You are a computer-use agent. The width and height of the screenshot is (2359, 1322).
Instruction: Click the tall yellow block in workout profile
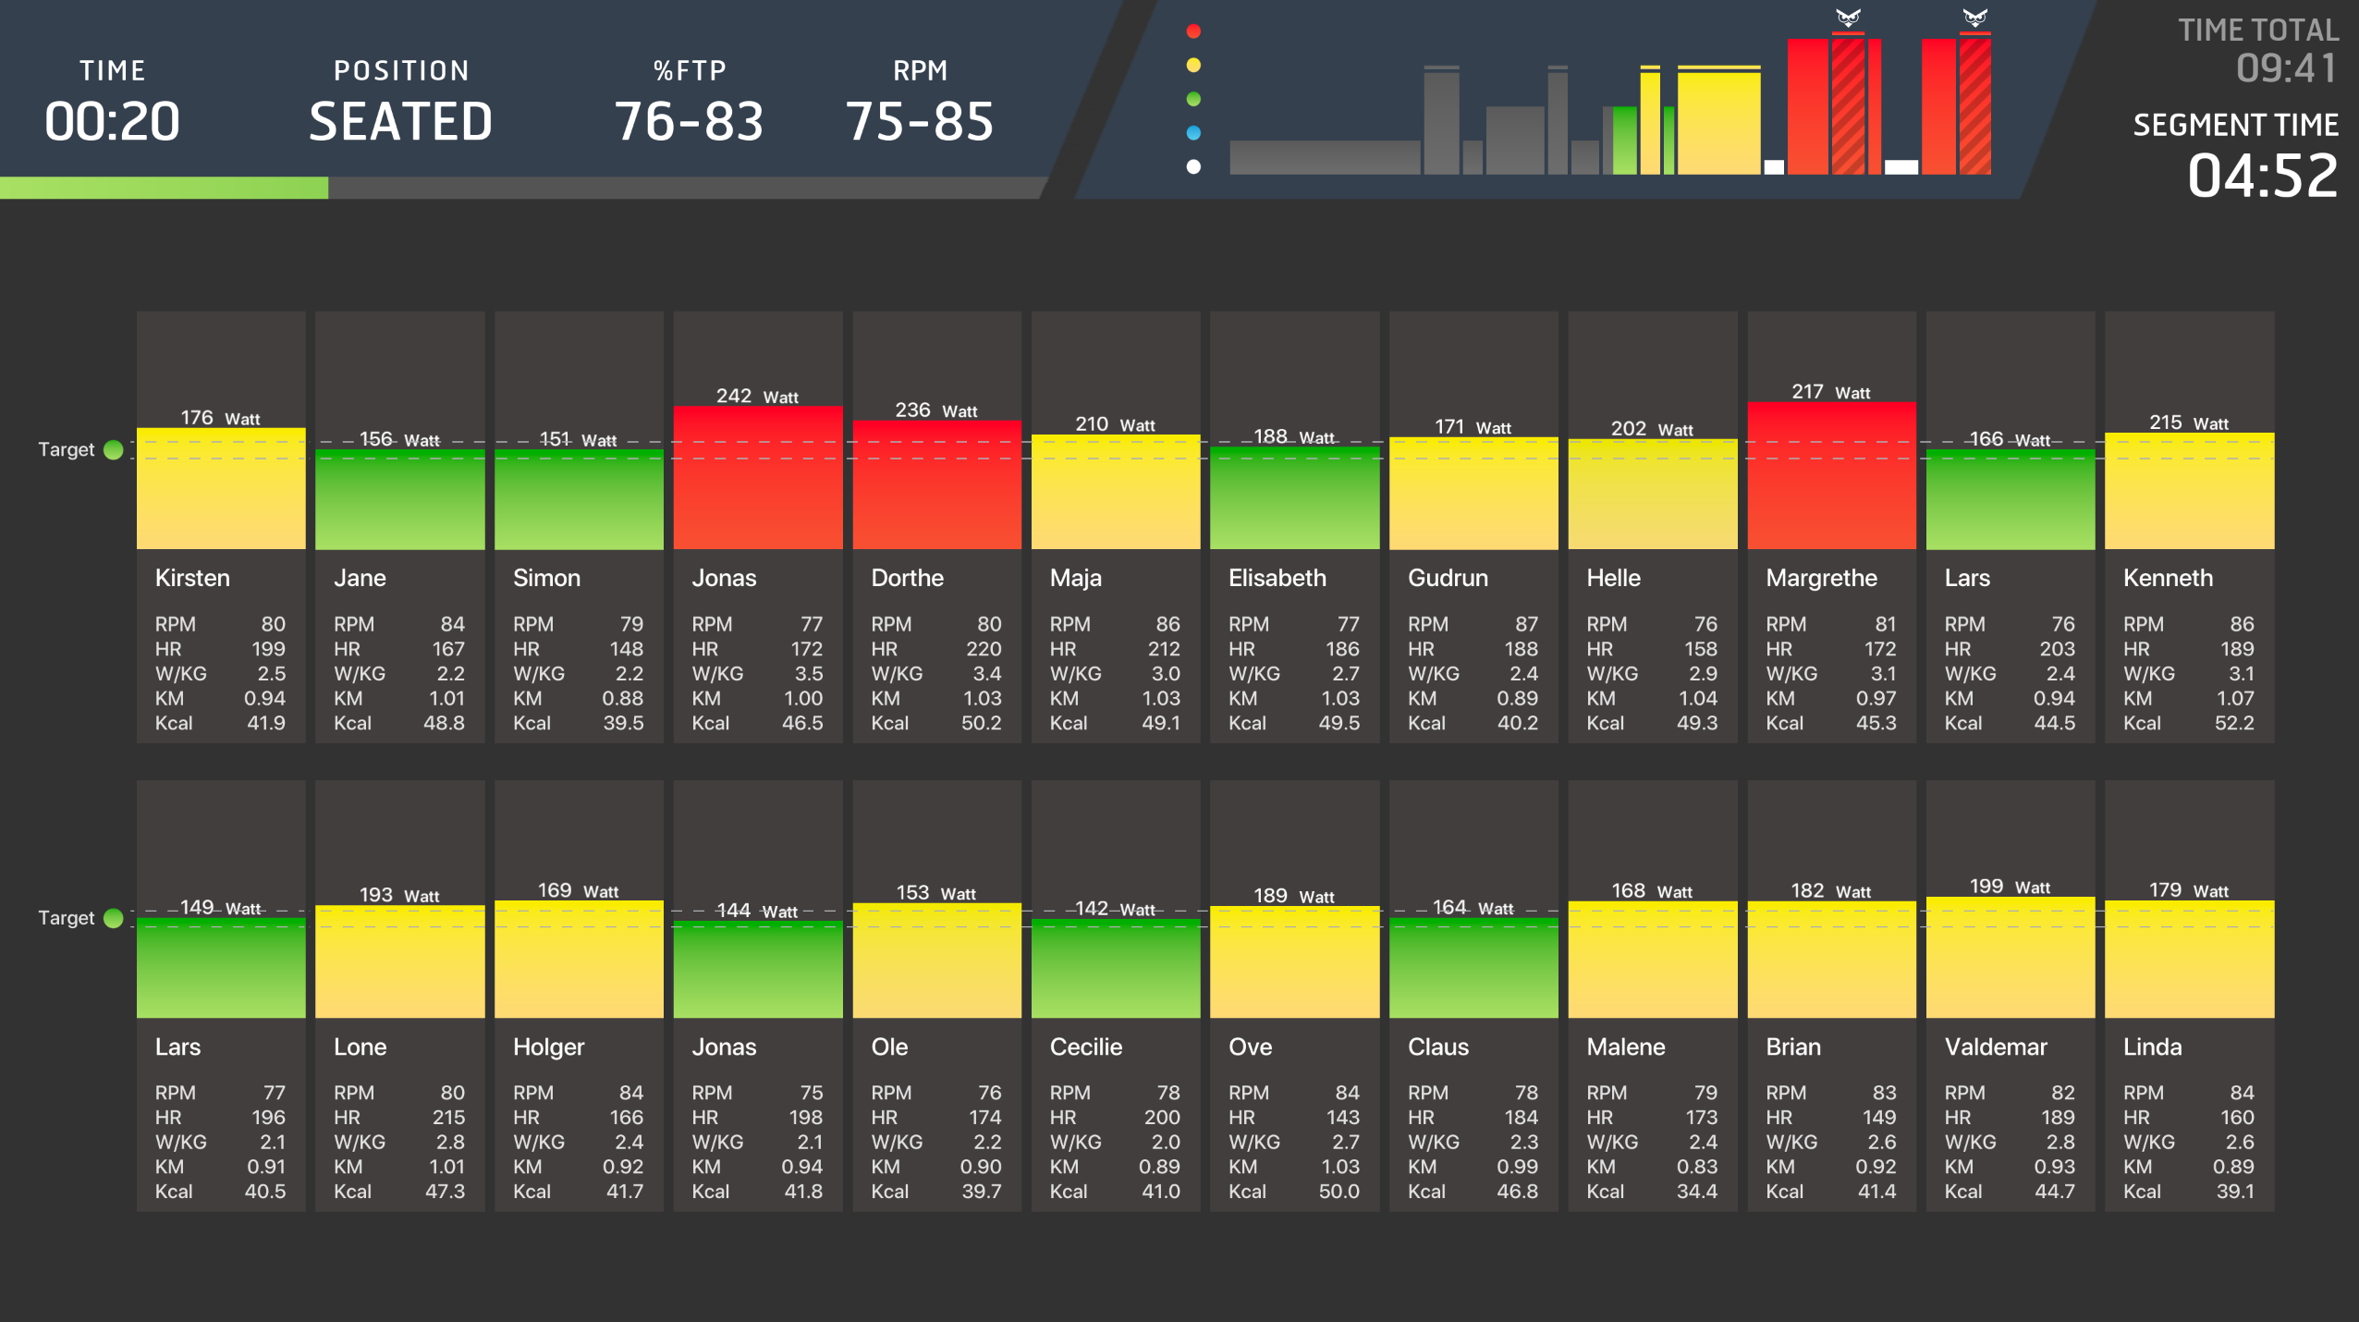[1718, 122]
